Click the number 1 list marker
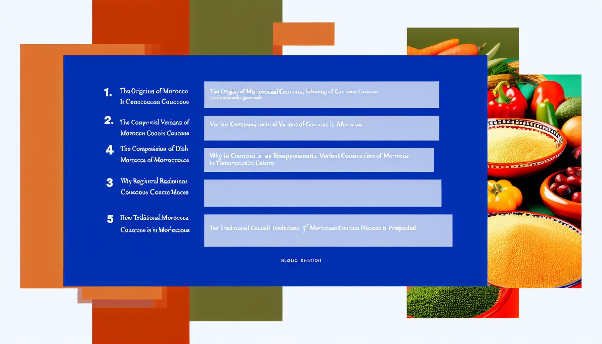Viewport: 602px width, 344px height. tap(108, 92)
